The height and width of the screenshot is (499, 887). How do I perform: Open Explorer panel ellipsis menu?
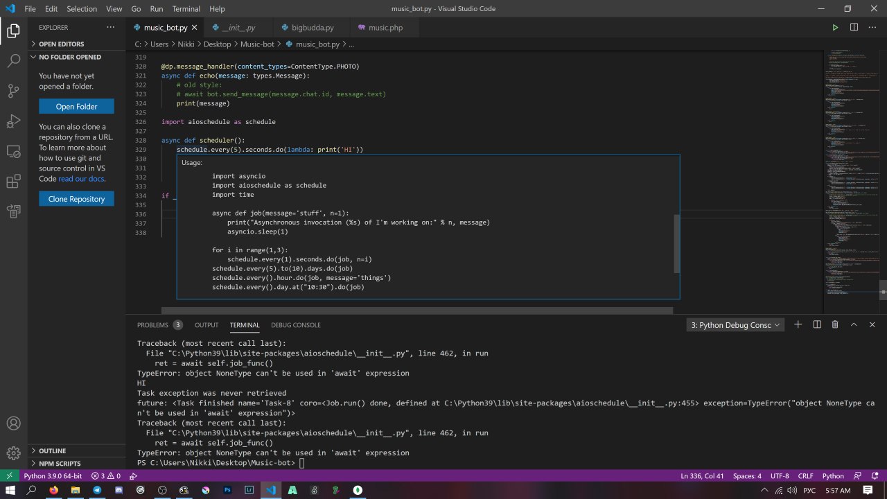click(x=111, y=28)
